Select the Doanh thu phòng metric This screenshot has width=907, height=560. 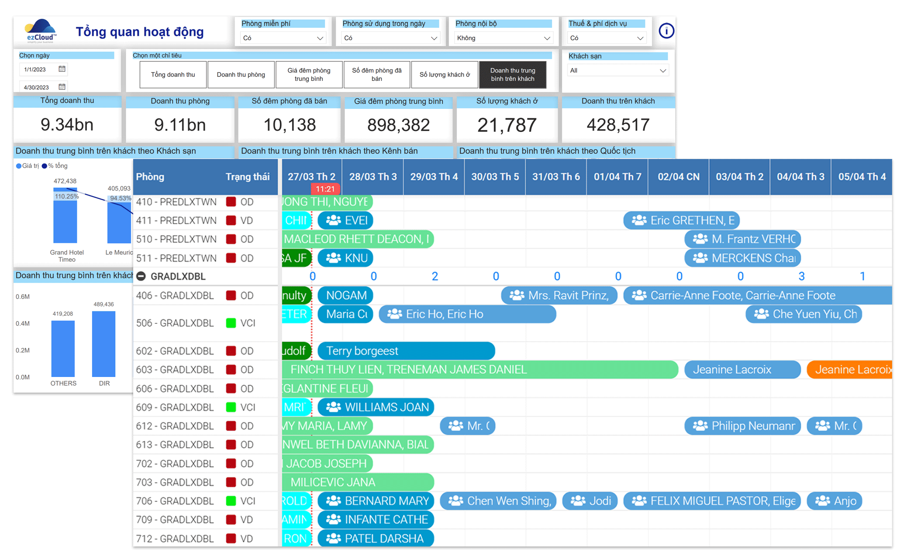tap(241, 75)
